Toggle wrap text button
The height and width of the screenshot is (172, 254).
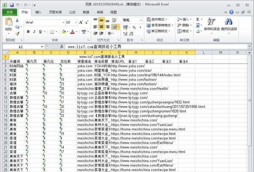tap(114, 20)
